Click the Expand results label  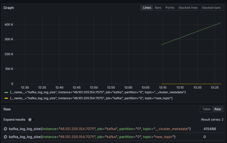click(14, 120)
